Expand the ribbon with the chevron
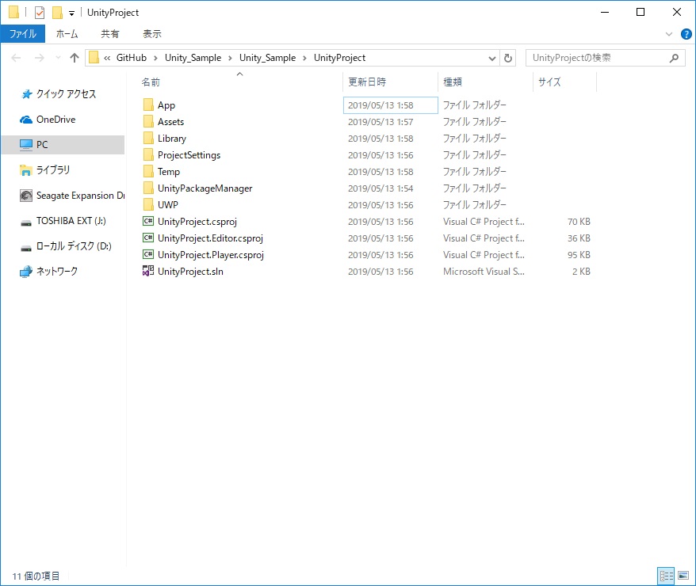The image size is (696, 586). click(669, 34)
